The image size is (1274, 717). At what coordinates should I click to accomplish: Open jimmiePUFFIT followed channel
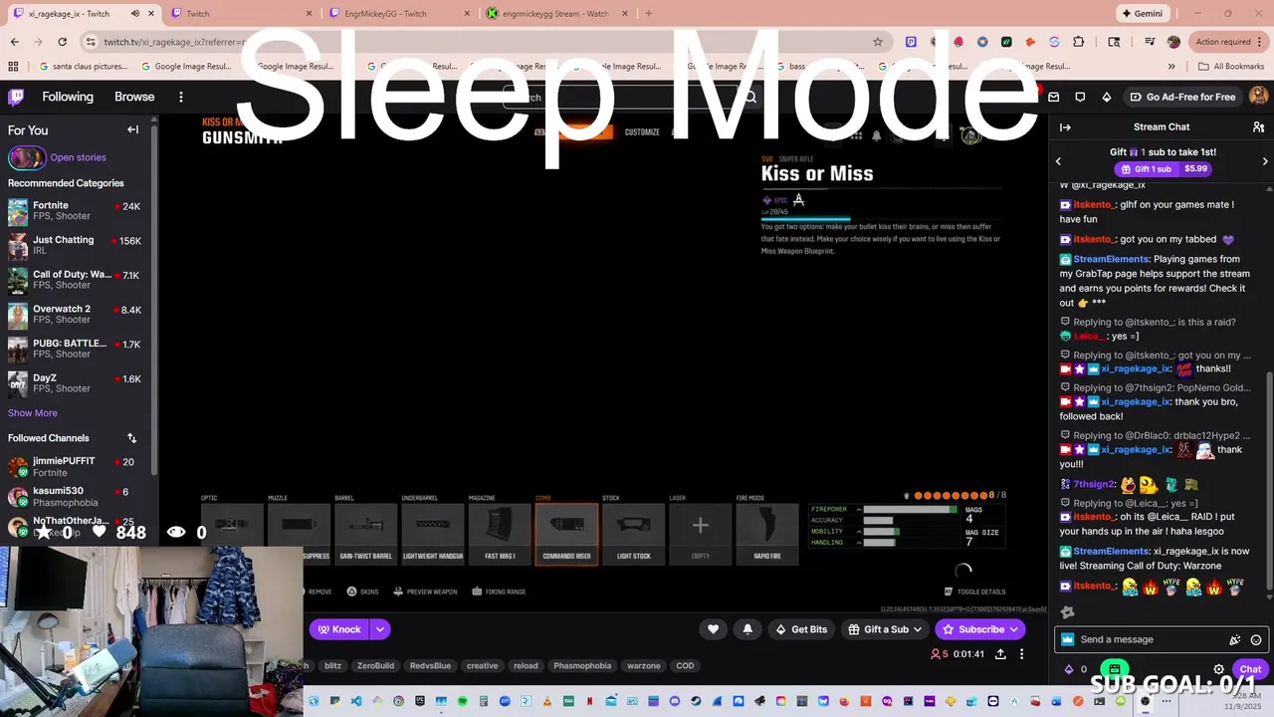click(77, 467)
